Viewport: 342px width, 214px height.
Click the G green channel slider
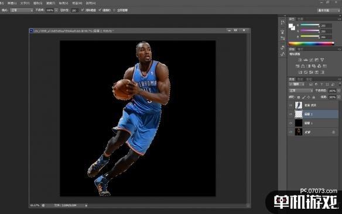click(310, 31)
